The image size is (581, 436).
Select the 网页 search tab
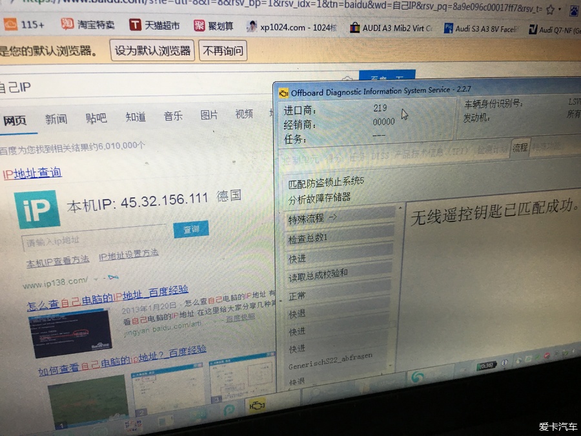click(x=15, y=120)
